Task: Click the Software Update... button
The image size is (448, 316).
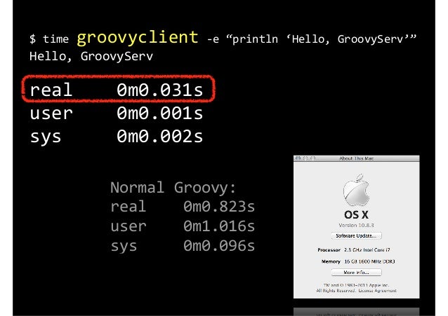Action: click(356, 236)
